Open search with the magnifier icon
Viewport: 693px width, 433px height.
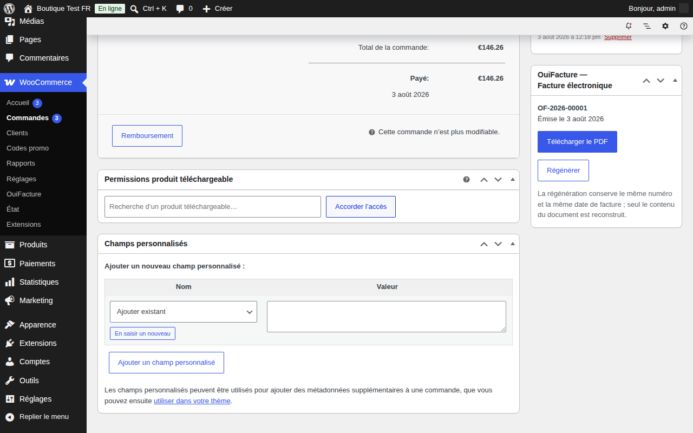coord(135,9)
